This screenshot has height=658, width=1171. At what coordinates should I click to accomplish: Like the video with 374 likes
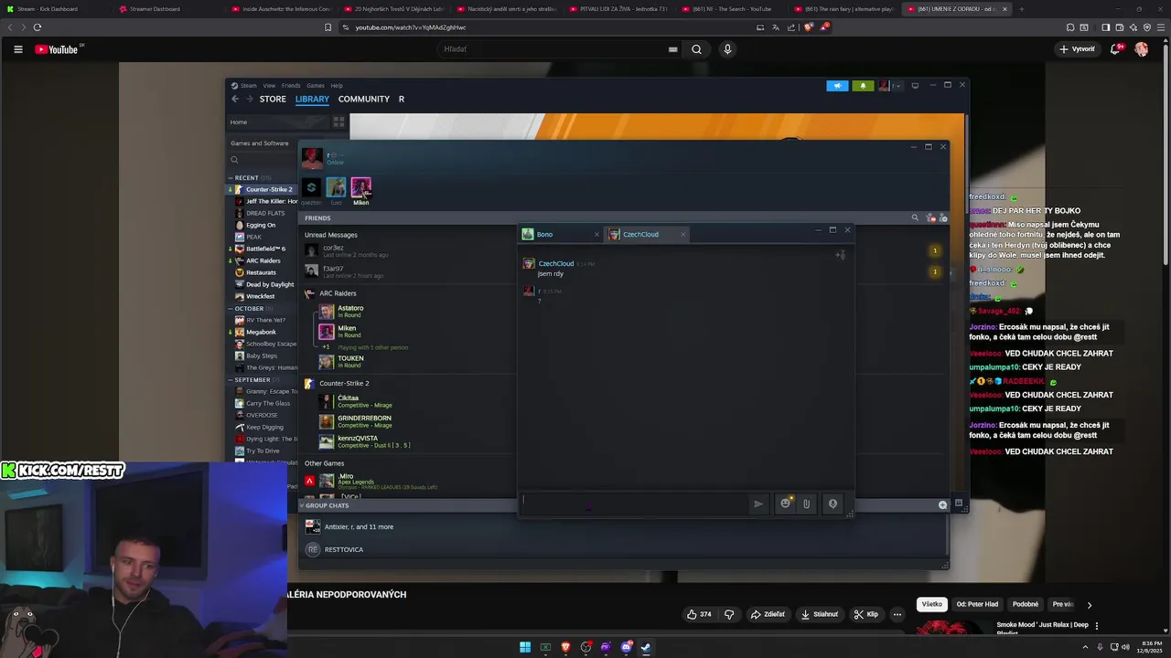699,614
